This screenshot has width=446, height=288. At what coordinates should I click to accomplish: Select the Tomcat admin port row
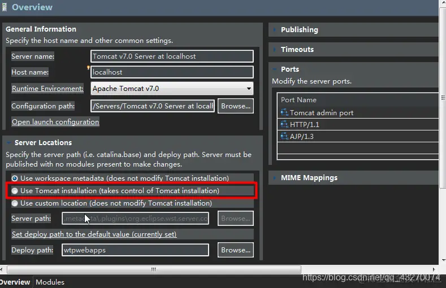coord(358,112)
